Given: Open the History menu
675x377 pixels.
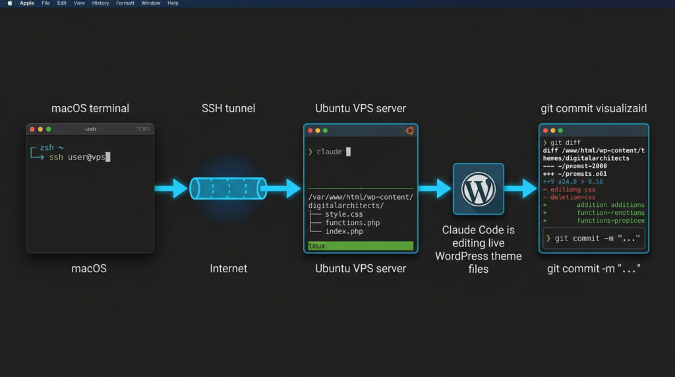Looking at the screenshot, I should 100,3.
